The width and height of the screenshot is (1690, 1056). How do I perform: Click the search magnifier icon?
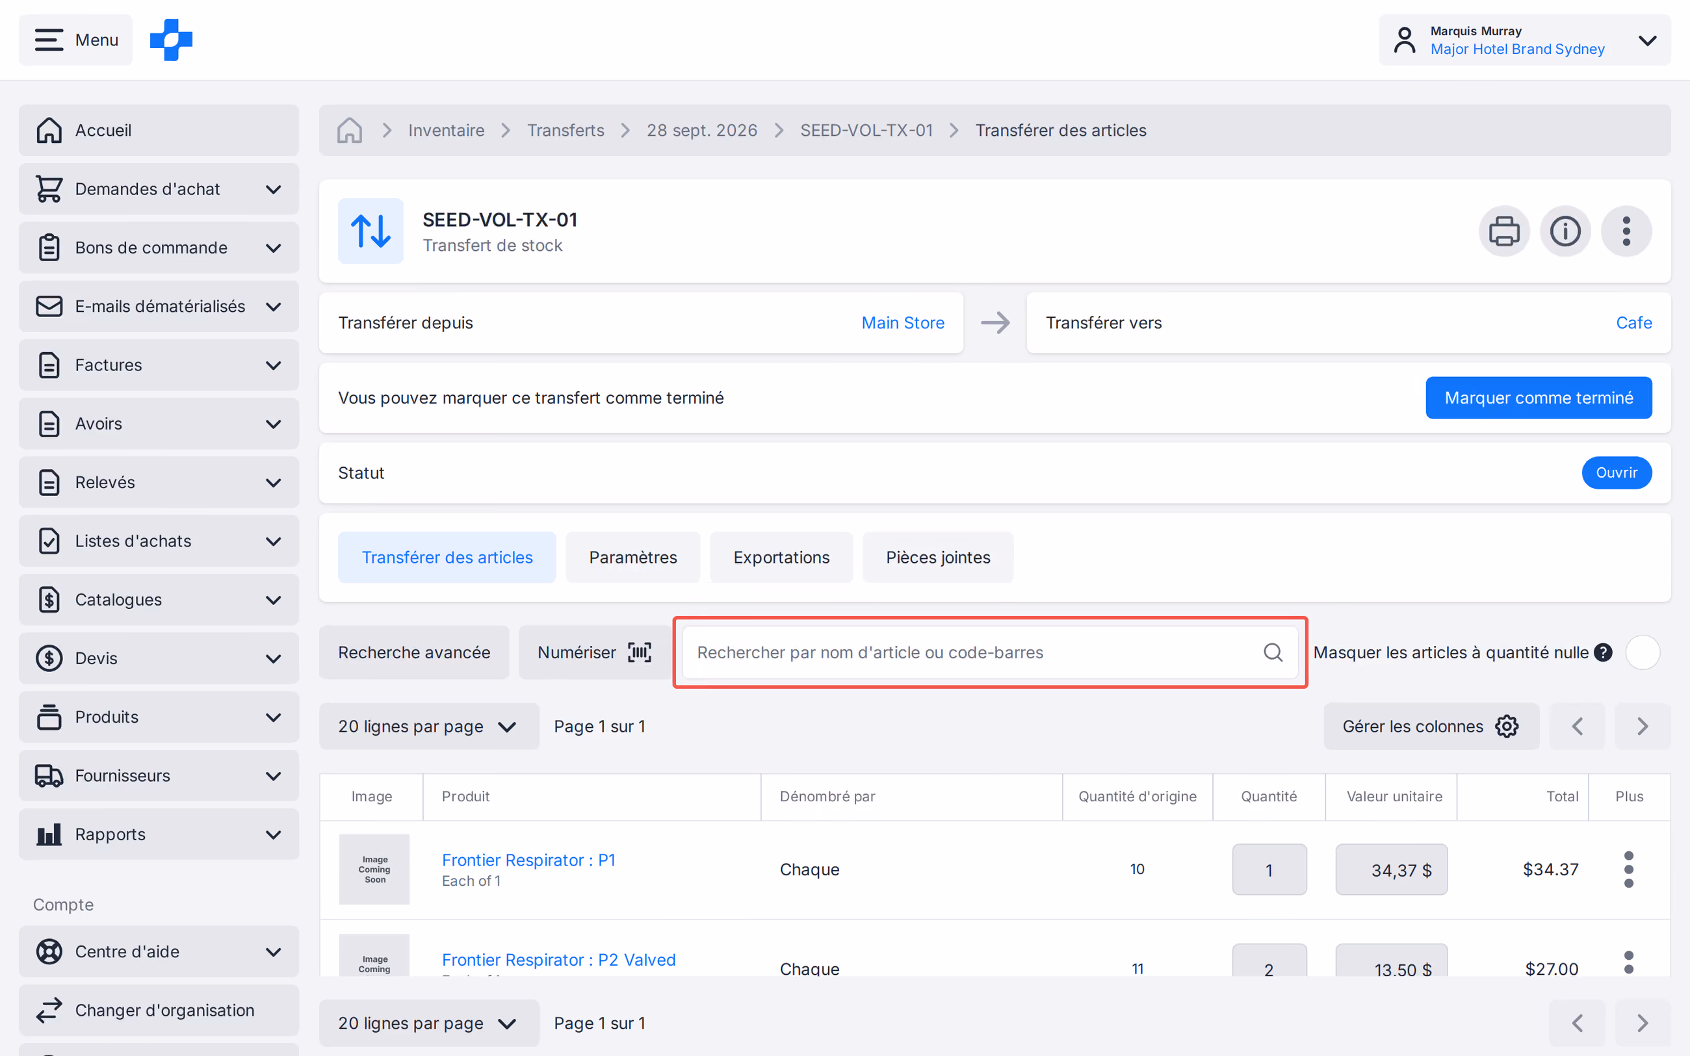pyautogui.click(x=1273, y=652)
